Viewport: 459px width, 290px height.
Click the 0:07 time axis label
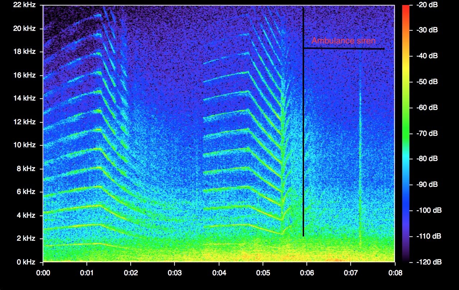coord(350,273)
